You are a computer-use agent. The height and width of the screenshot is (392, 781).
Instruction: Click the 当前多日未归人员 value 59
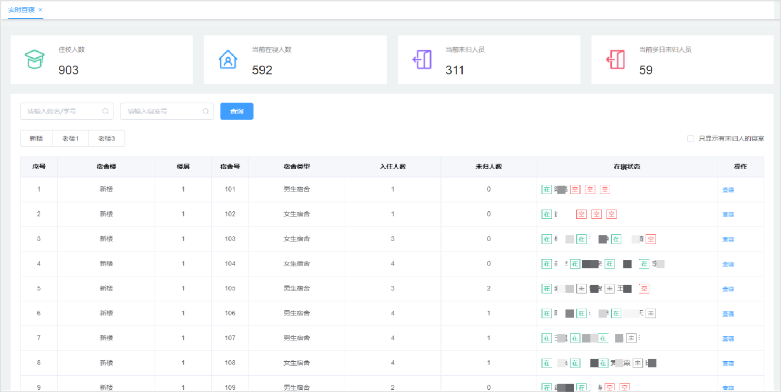click(x=646, y=70)
